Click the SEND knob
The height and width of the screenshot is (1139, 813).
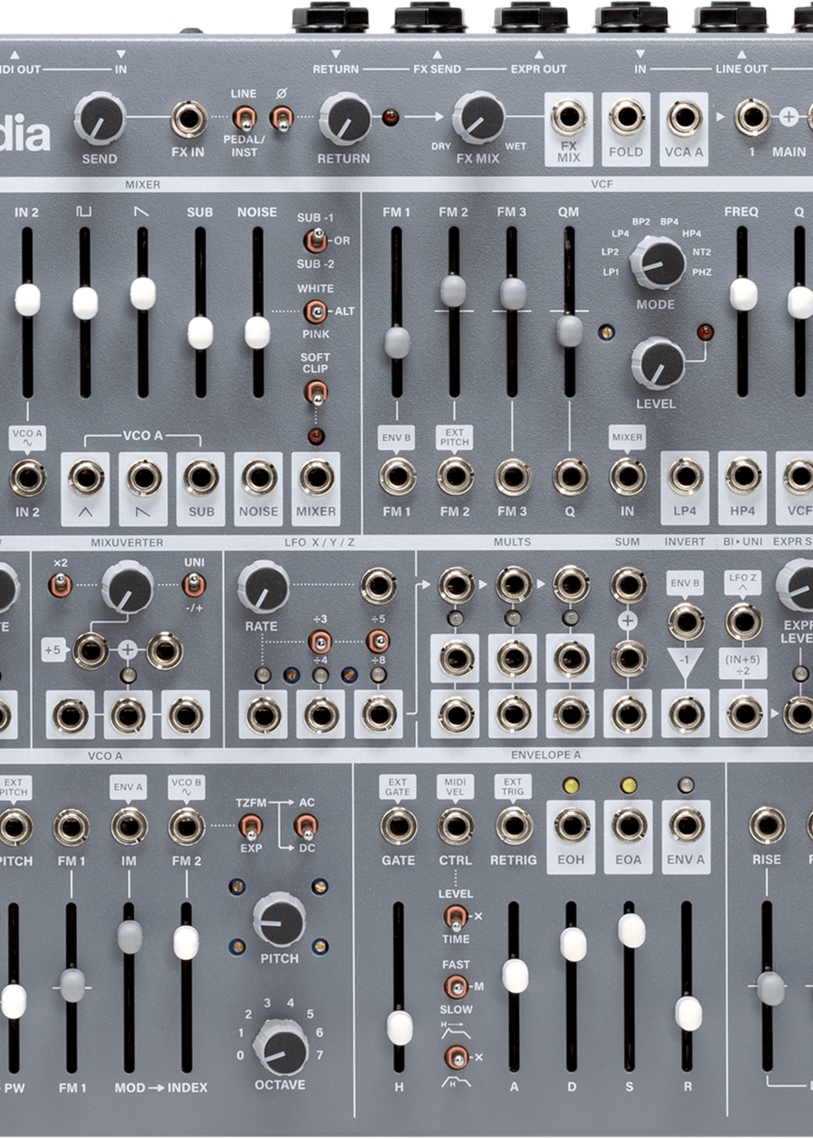pyautogui.click(x=99, y=118)
